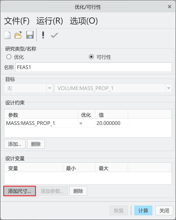Select the MASS:MASS_PROP_1 constraint row
This screenshot has width=176, height=220.
pyautogui.click(x=66, y=123)
